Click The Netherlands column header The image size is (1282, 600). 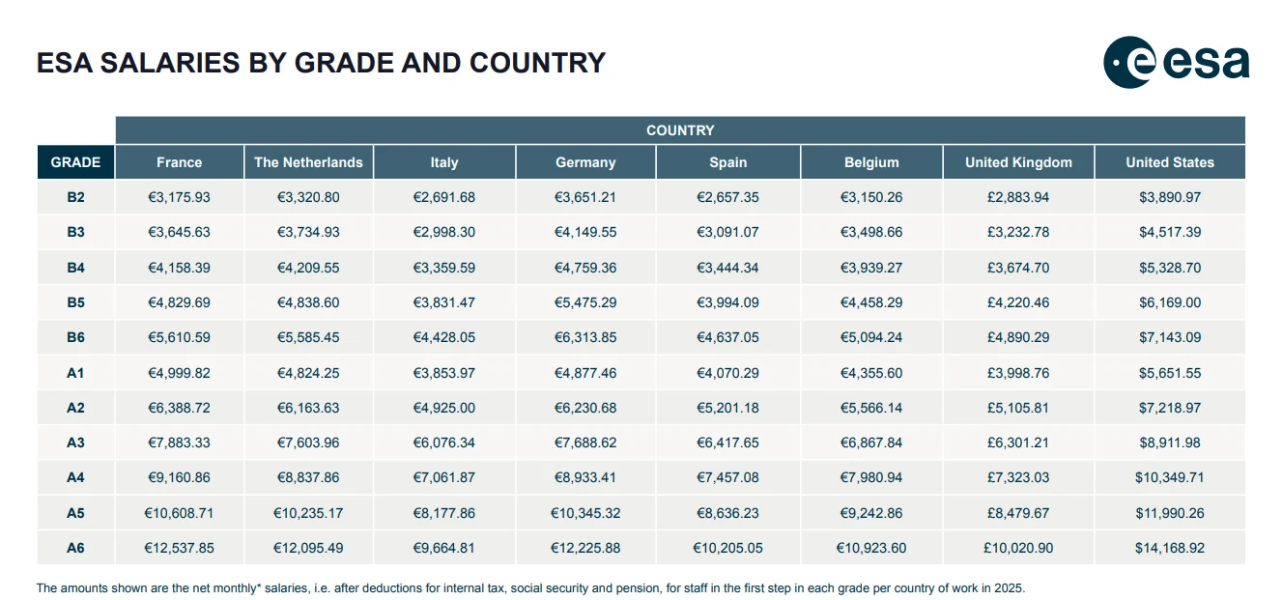tap(308, 162)
